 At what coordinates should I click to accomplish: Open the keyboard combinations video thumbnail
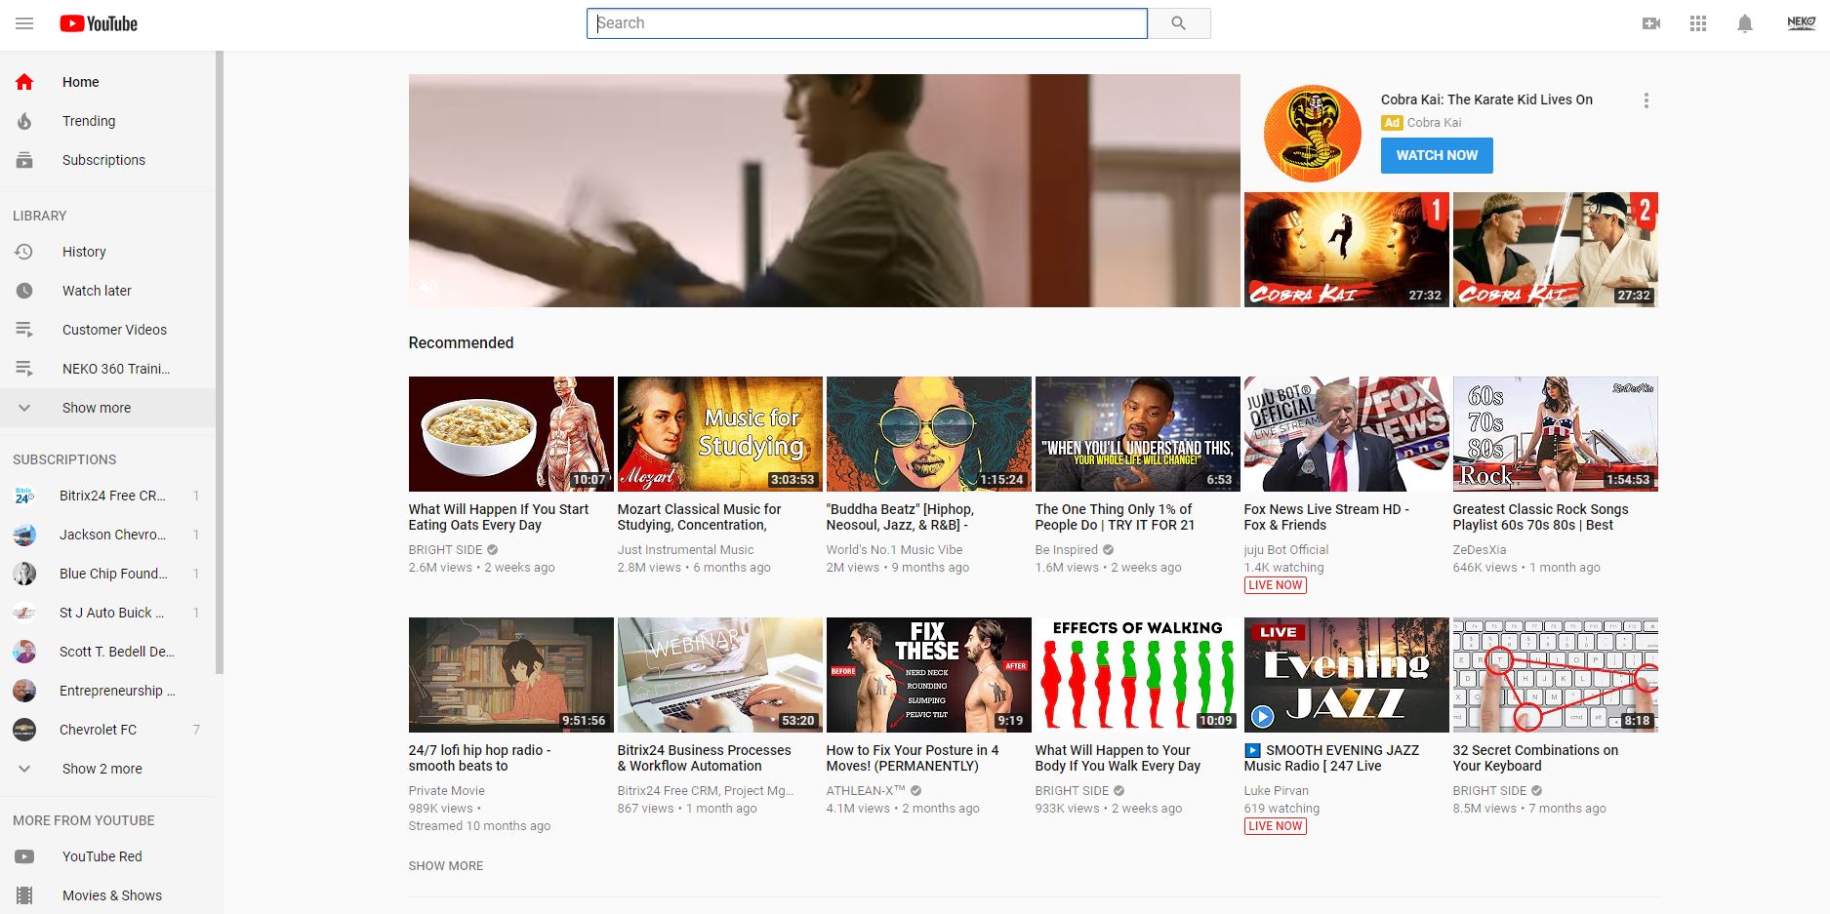pos(1555,675)
